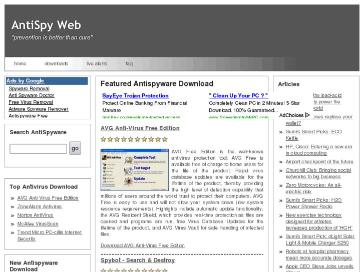
Task: Open the live alerts menu item
Action: (97, 64)
